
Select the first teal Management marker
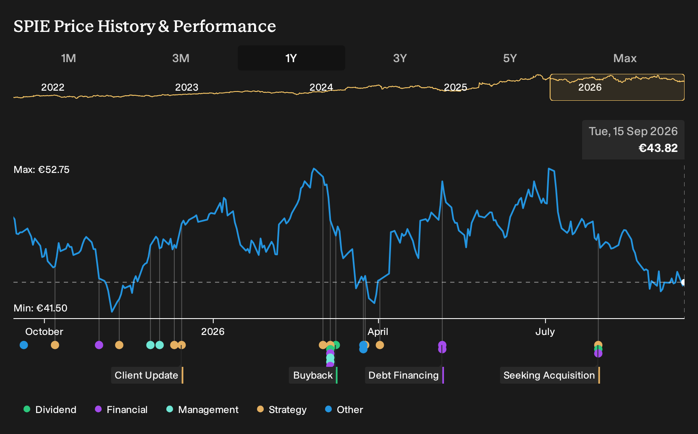pos(150,345)
